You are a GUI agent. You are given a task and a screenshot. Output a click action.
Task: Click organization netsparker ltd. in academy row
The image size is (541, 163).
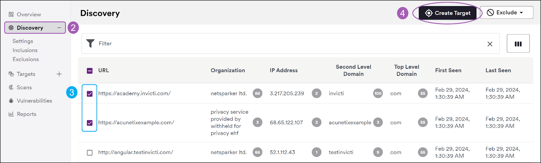point(229,93)
